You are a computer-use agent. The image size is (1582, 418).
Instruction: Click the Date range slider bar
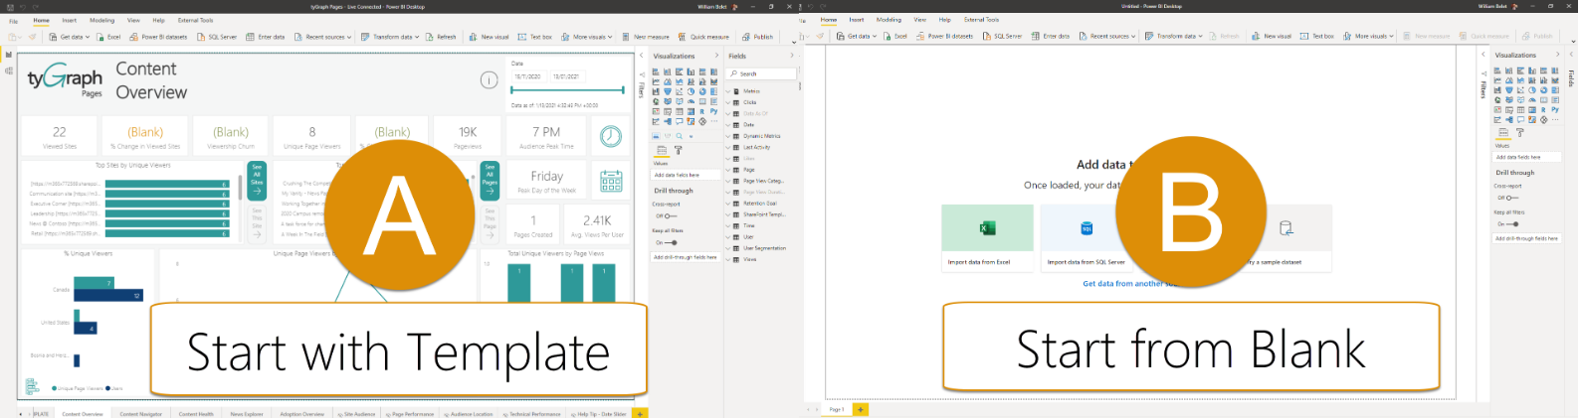point(568,90)
